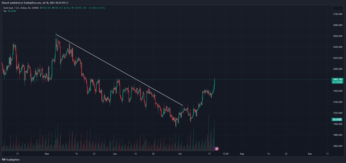Open the purple lightning event marker
The image size is (346, 163).
[x=214, y=149]
